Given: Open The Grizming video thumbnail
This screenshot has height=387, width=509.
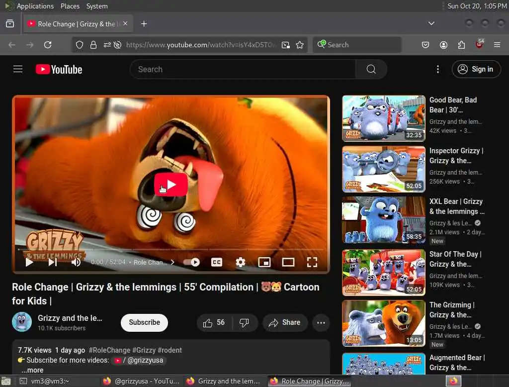Looking at the screenshot, I should pyautogui.click(x=383, y=323).
